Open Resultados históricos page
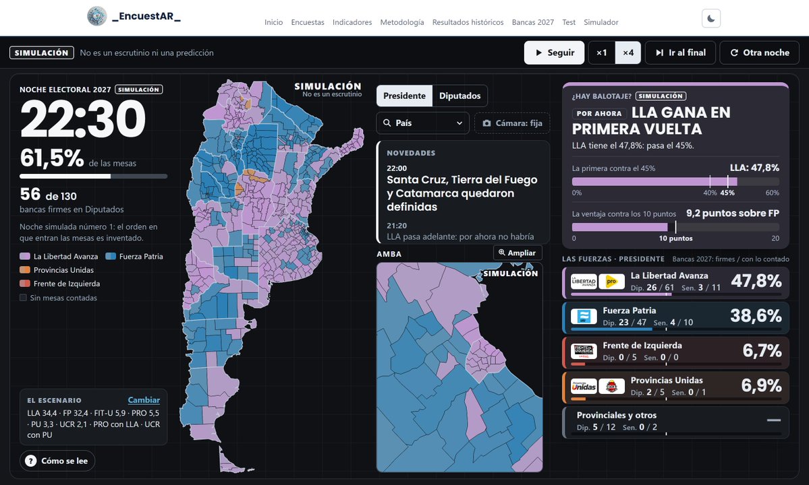The image size is (809, 485). tap(468, 22)
